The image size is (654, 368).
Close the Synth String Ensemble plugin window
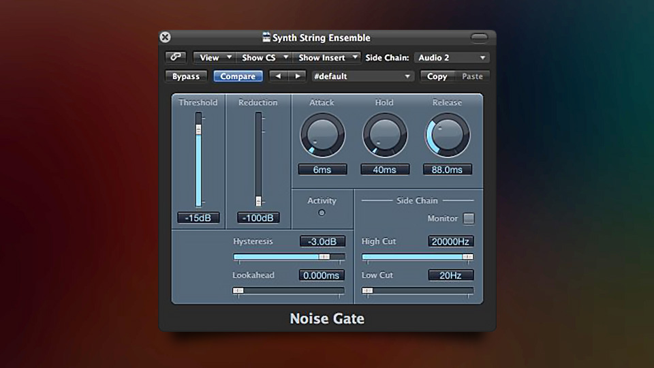click(165, 37)
